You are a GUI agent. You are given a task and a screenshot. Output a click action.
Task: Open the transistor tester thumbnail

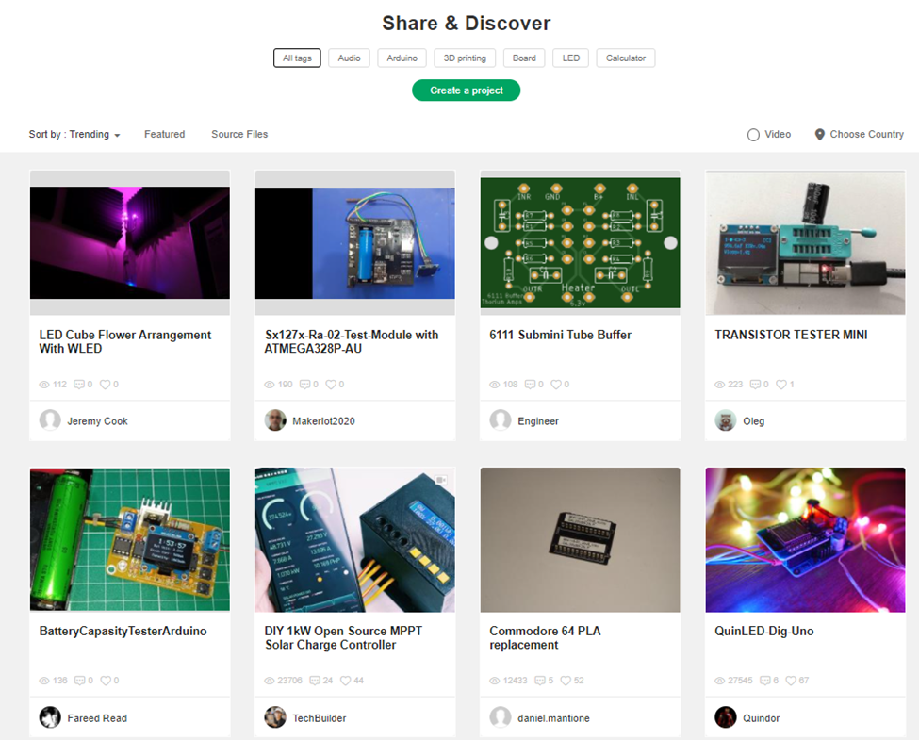click(805, 243)
